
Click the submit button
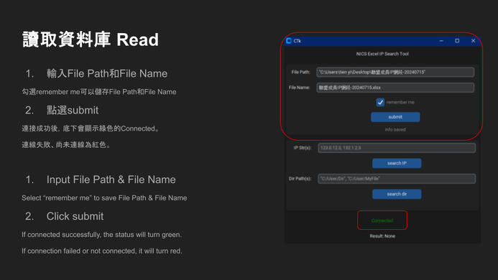[395, 117]
